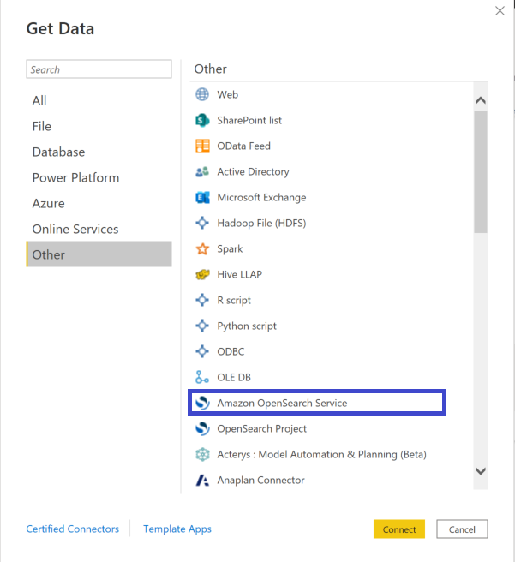This screenshot has width=515, height=562.
Task: Switch to the Database category
Action: click(59, 152)
